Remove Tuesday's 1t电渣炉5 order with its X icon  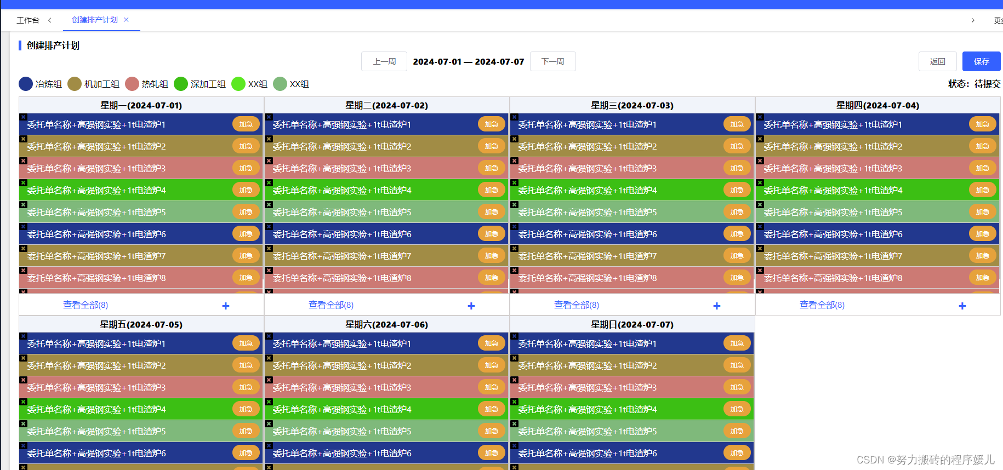(269, 204)
